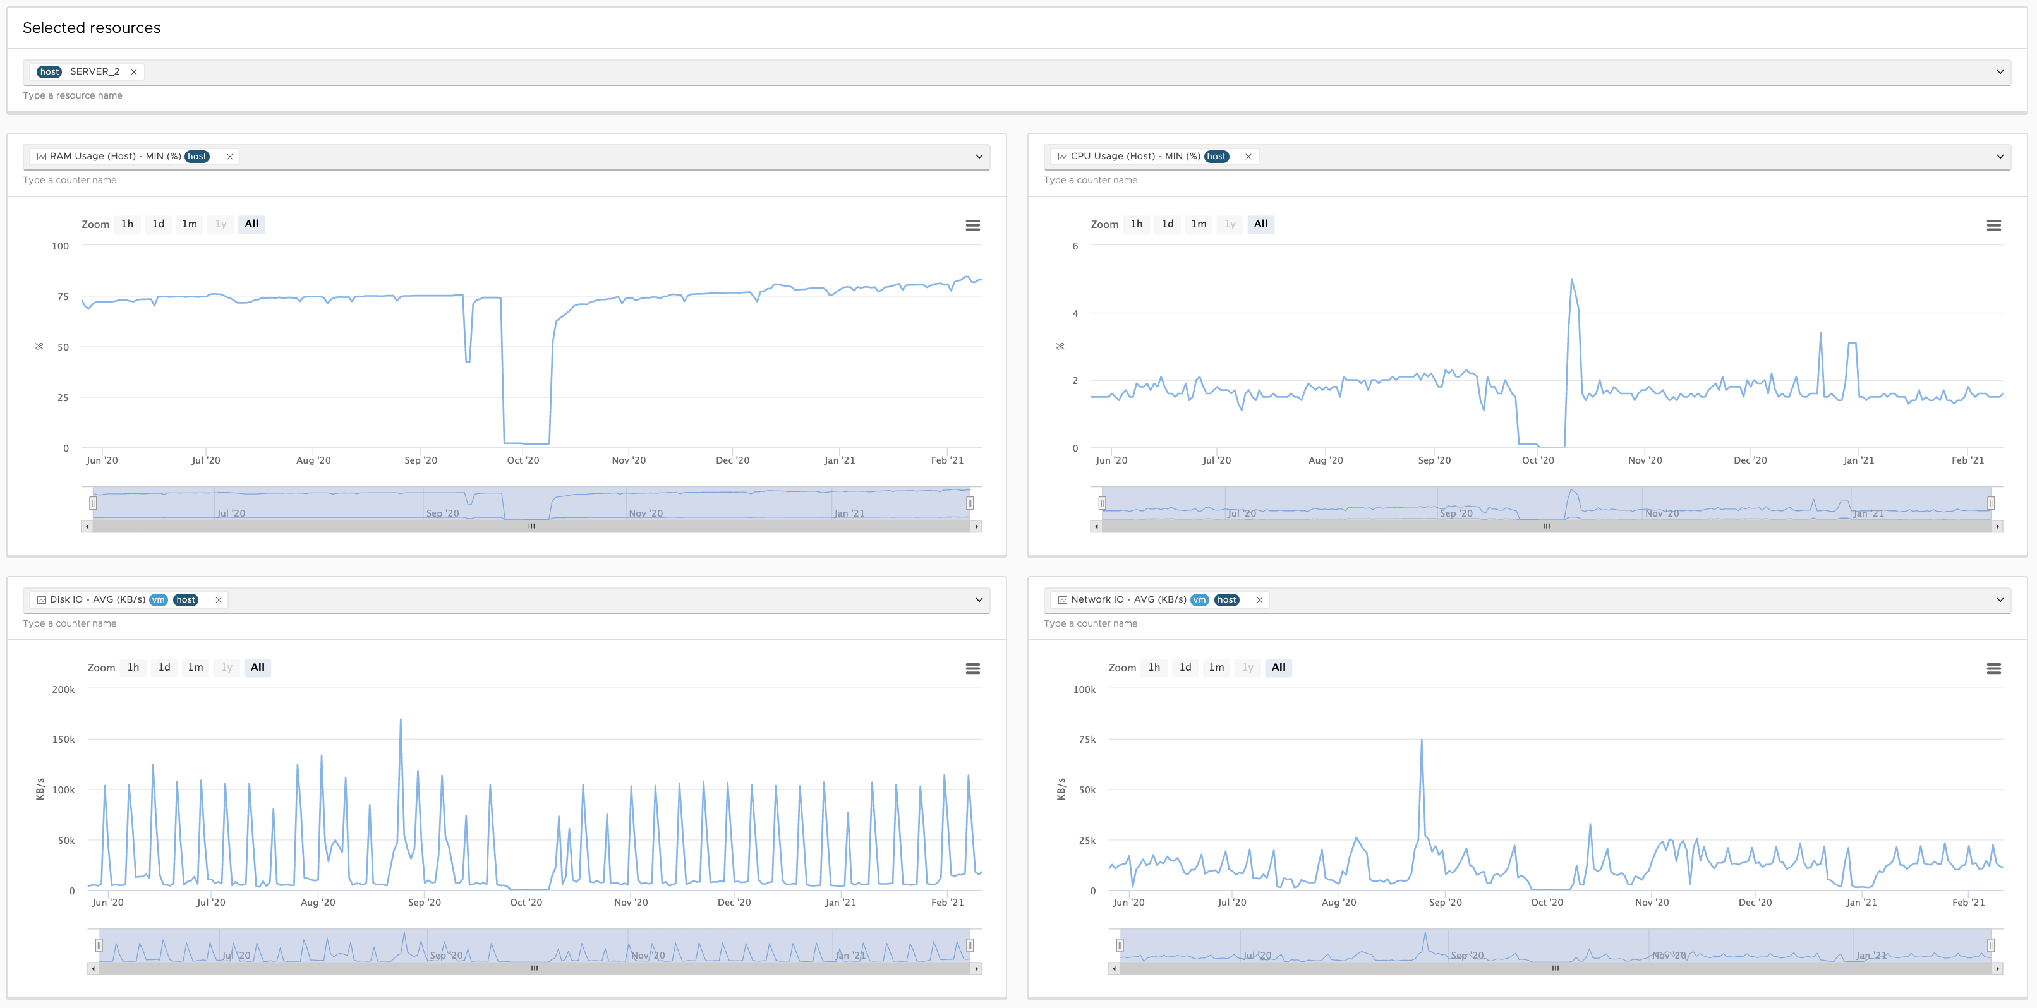Set Disk IO chart zoom to 1h
Screen dimensions: 2037x1008
(x=133, y=668)
